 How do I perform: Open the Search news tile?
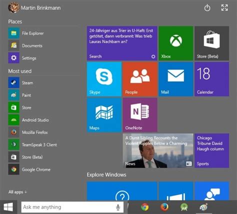122,43
